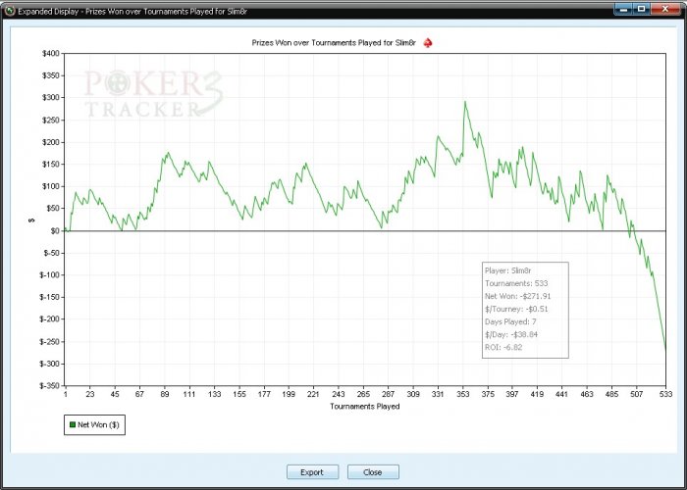This screenshot has width=687, height=490.
Task: Click the PokerTracker app icon in title bar
Action: (10, 11)
